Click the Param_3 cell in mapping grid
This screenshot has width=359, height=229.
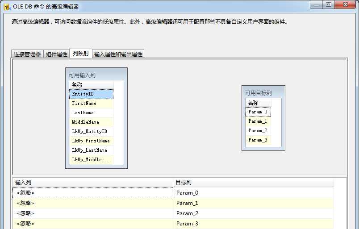(253, 224)
